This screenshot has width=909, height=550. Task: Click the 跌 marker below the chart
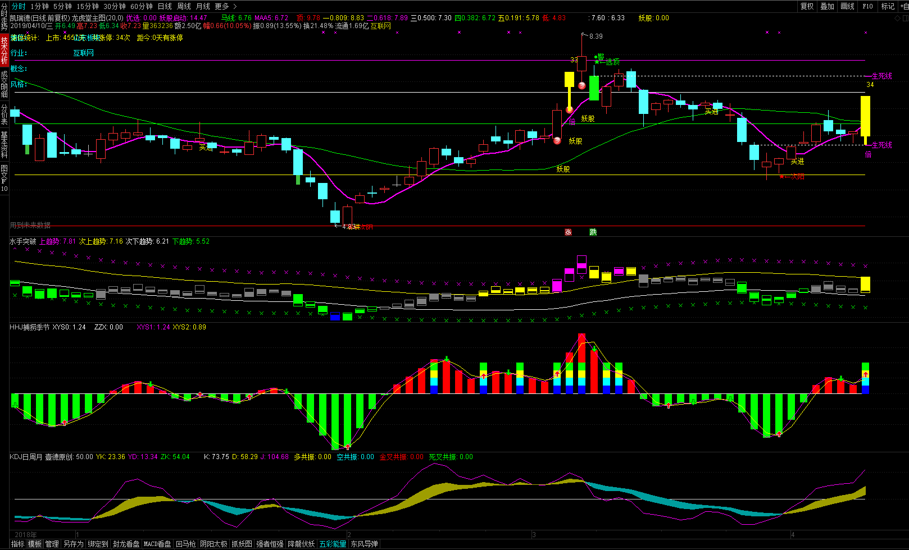593,232
